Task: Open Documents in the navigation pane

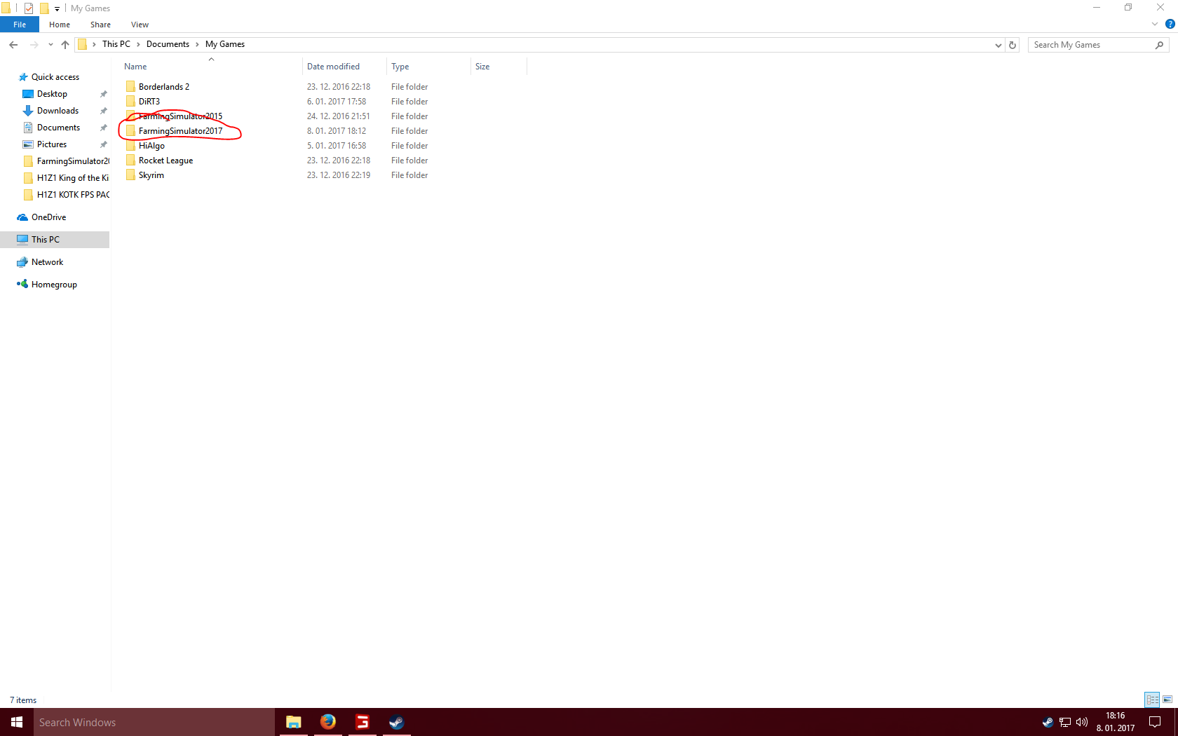Action: click(x=58, y=128)
